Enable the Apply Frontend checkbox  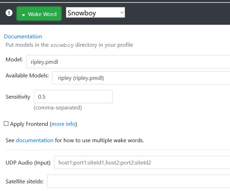tap(6, 124)
